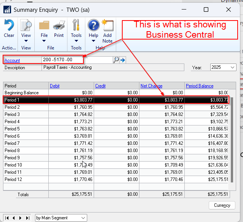Image resolution: width=243 pixels, height=222 pixels.
Task: Go to last record navigation button
Action: click(x=27, y=218)
